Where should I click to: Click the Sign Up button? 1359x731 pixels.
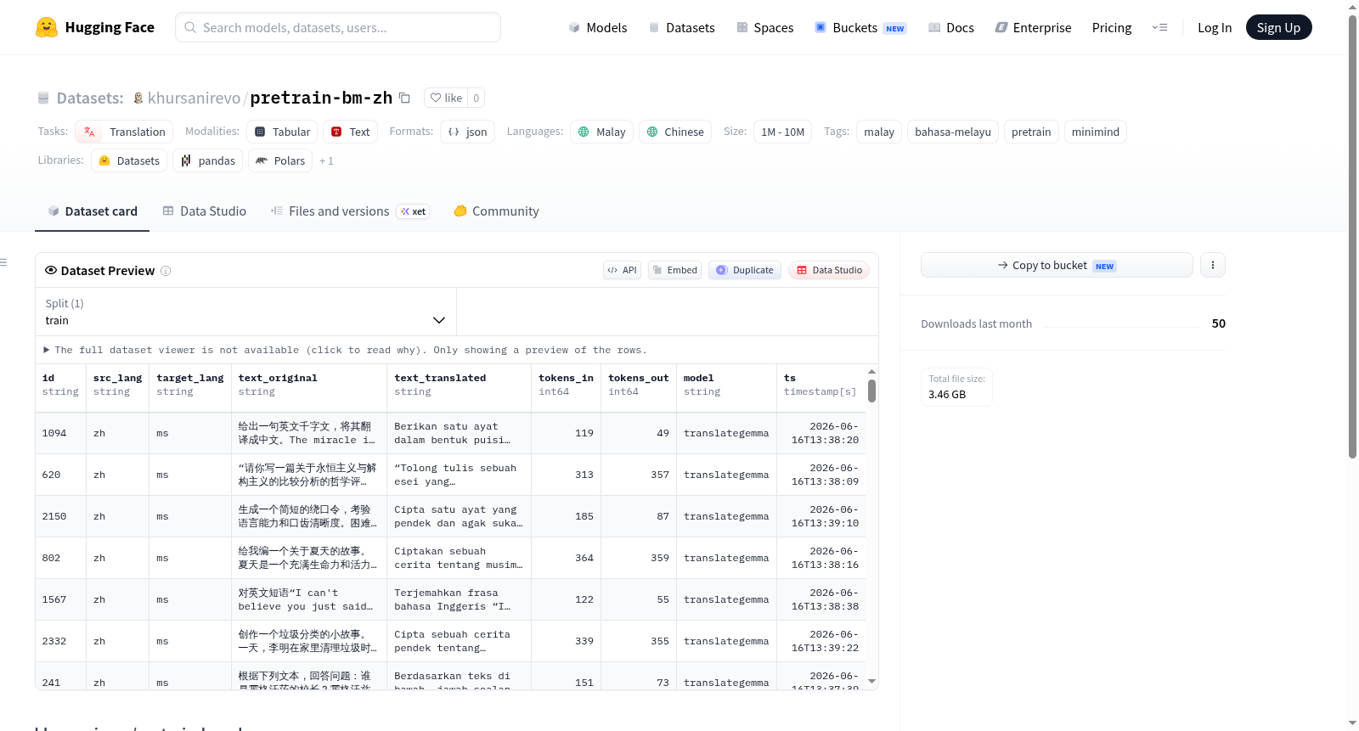coord(1278,27)
